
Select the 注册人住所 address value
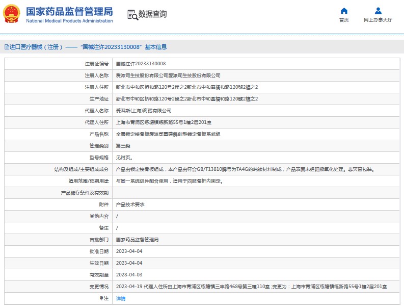coord(187,87)
